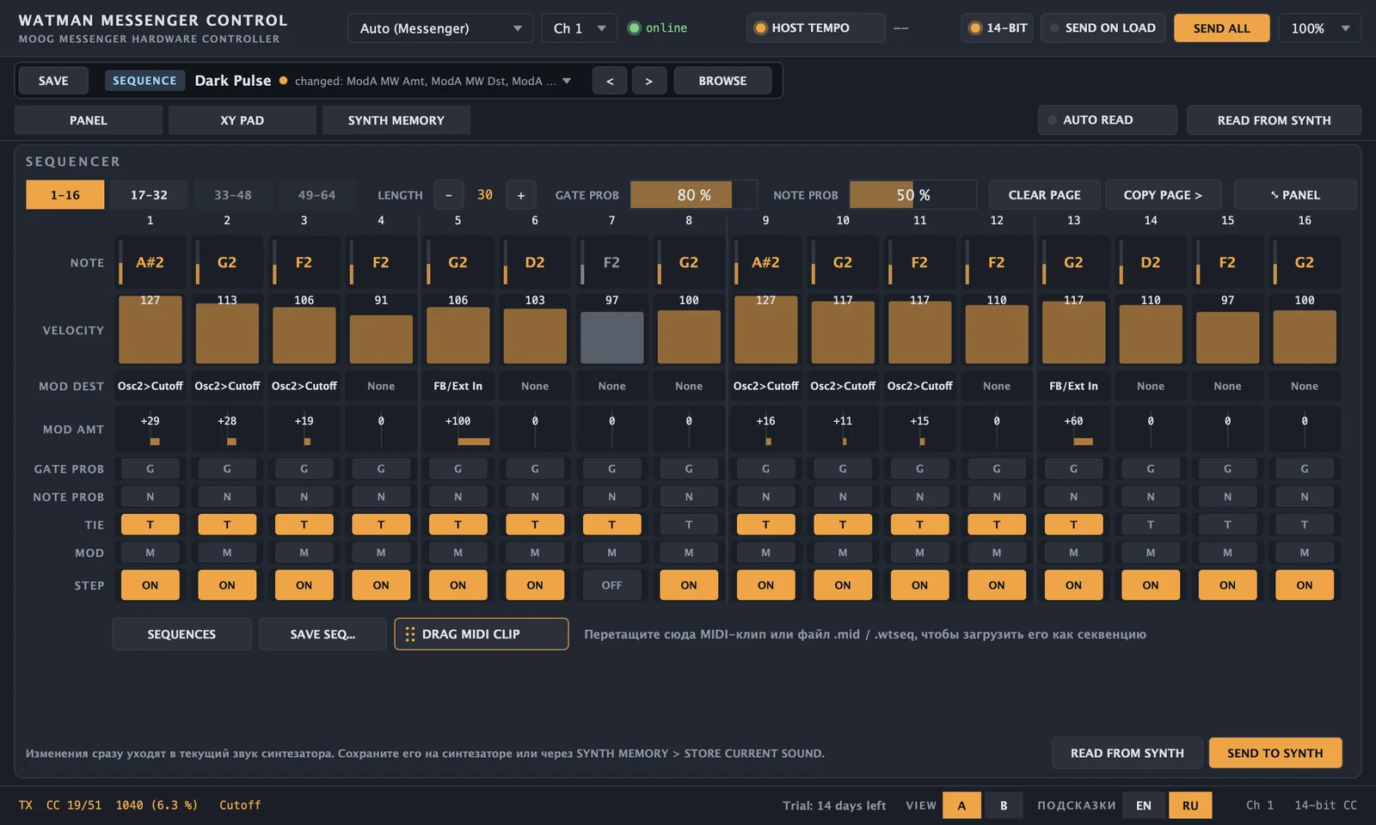Open the Ch 1 channel dropdown
The height and width of the screenshot is (825, 1376).
[x=579, y=28]
